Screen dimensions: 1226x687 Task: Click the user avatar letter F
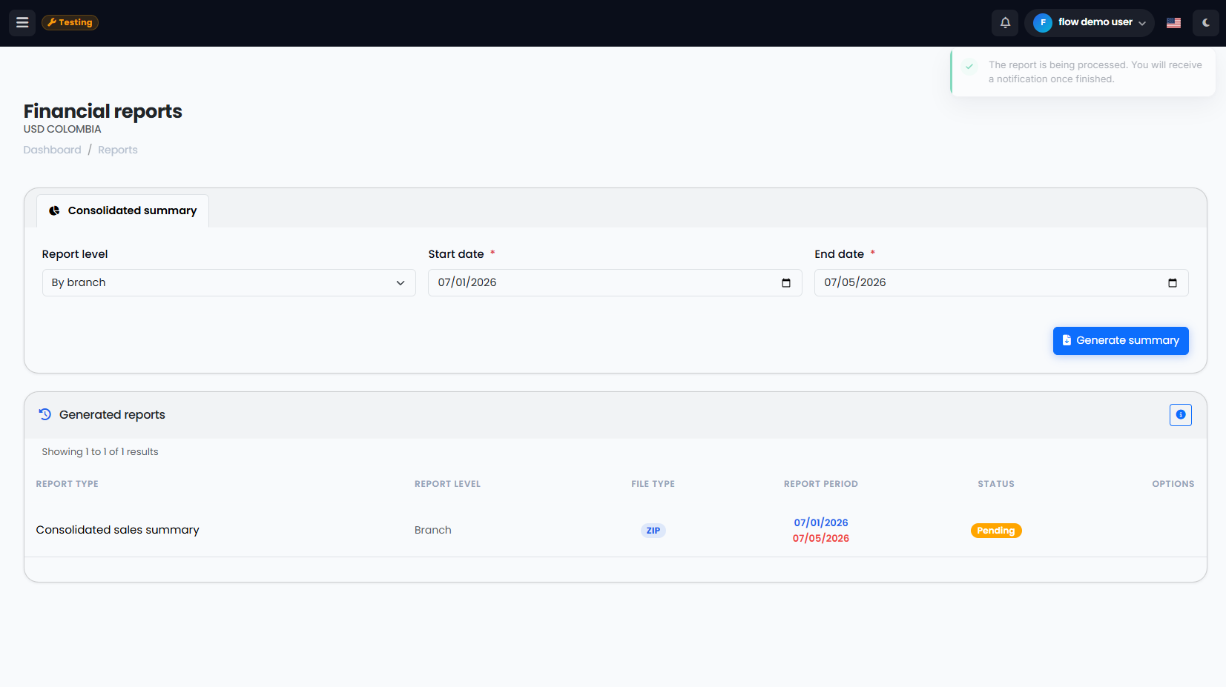1043,22
